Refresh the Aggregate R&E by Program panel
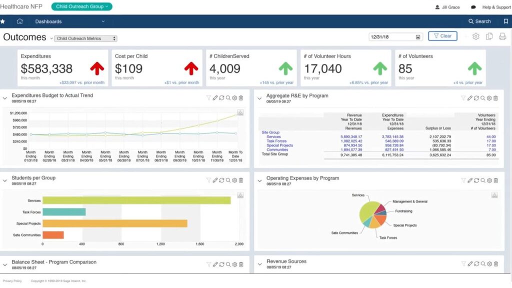The image size is (512, 288). pos(476,98)
